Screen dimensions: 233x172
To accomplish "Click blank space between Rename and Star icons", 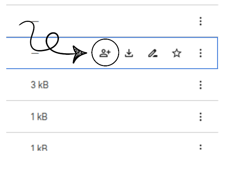I will tap(165, 53).
